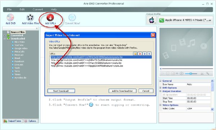Select Veoh in the sidebar
The height and width of the screenshot is (130, 216).
tap(17, 68)
